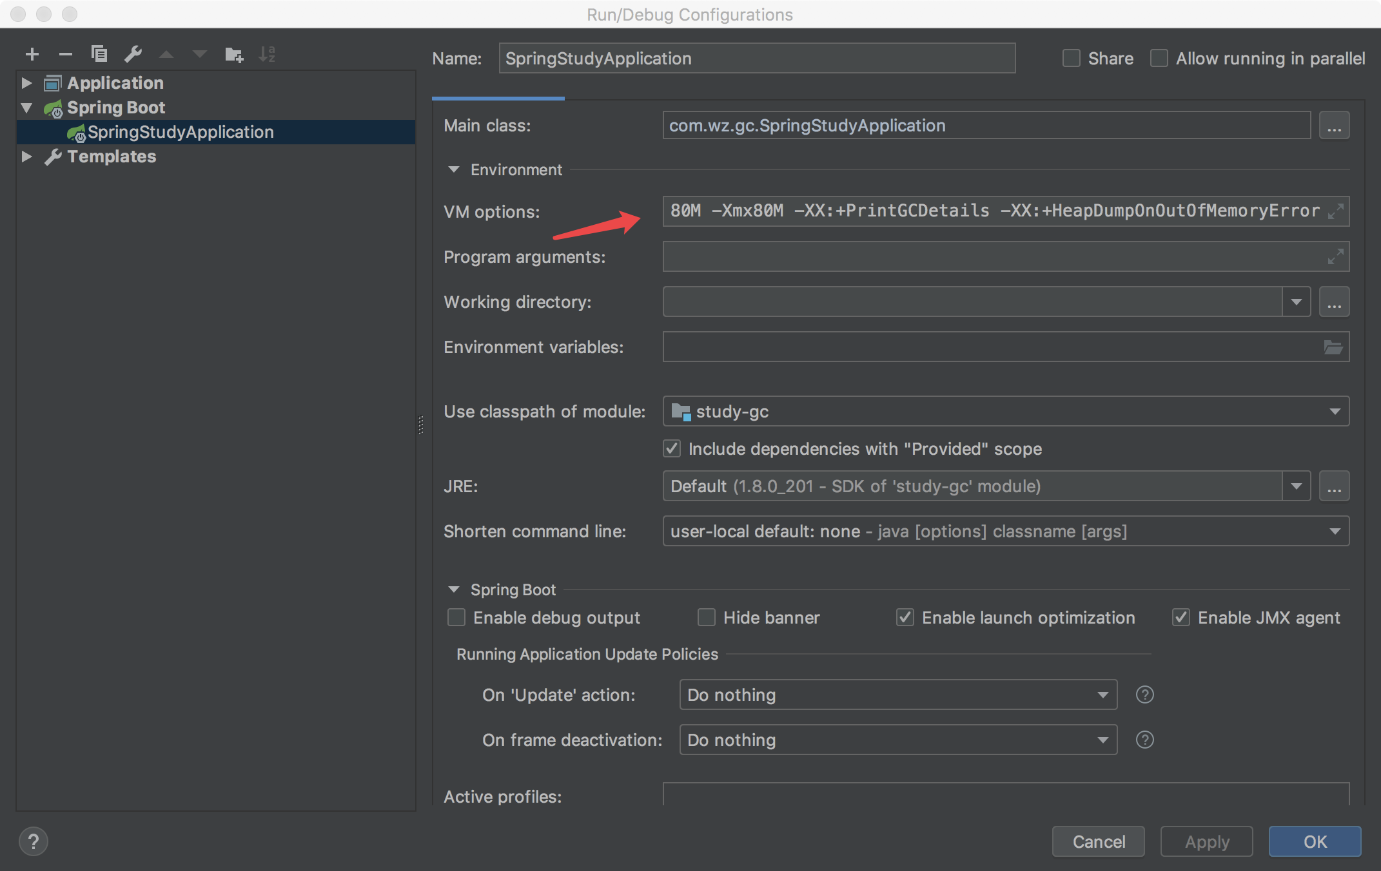Click the OK button
The image size is (1381, 871).
click(1315, 841)
